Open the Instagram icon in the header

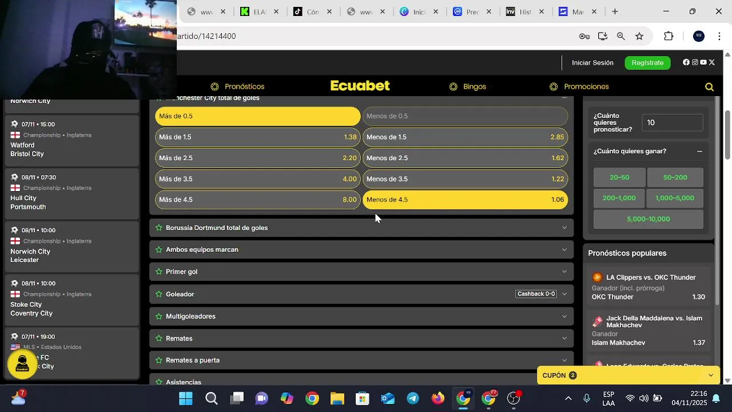point(695,62)
